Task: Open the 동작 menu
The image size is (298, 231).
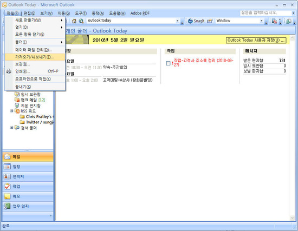Action: click(98, 14)
